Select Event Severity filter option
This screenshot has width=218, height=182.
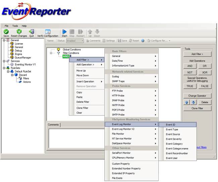pos(178,139)
